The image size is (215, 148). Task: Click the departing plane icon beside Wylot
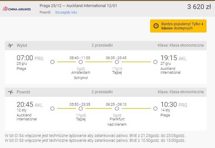point(10,45)
